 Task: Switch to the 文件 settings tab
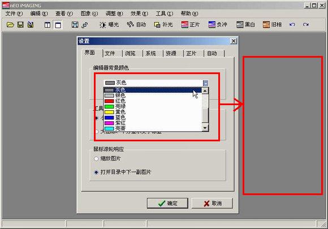click(x=110, y=54)
